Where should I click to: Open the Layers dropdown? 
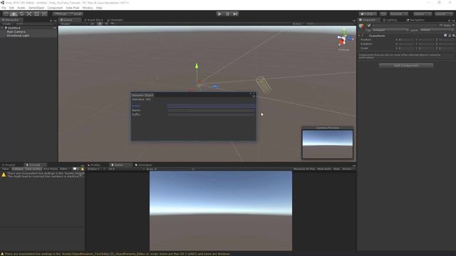click(423, 14)
